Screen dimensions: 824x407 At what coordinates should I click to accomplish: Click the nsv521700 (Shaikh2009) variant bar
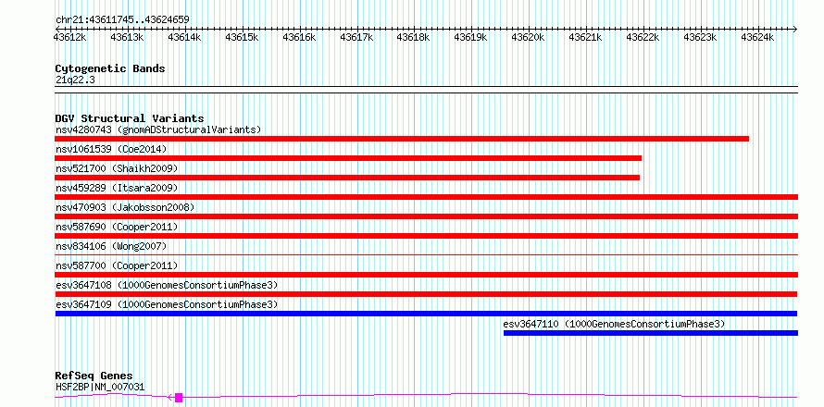(x=347, y=178)
